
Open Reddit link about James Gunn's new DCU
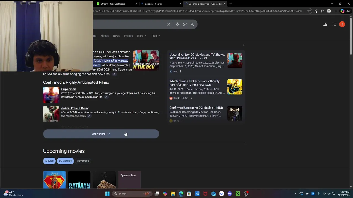(x=194, y=83)
